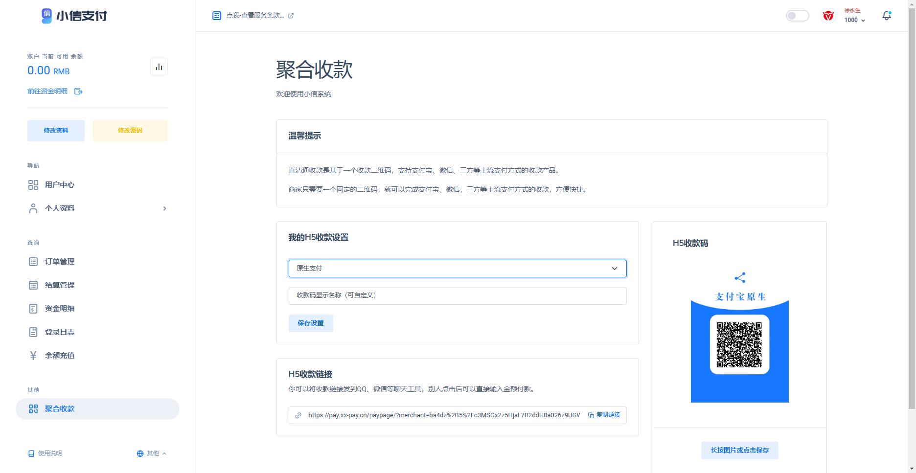Click the 结算管理 sidebar icon
Screen dimensions: 916x473
33,285
